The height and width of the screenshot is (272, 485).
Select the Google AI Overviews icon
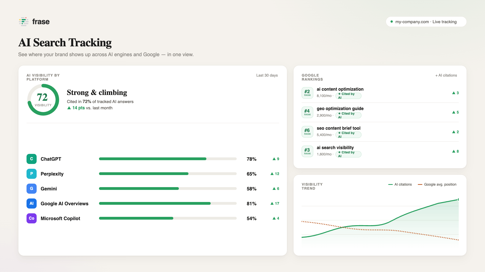pos(32,203)
